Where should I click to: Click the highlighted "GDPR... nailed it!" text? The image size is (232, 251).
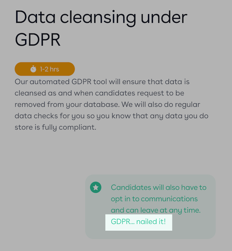click(138, 222)
